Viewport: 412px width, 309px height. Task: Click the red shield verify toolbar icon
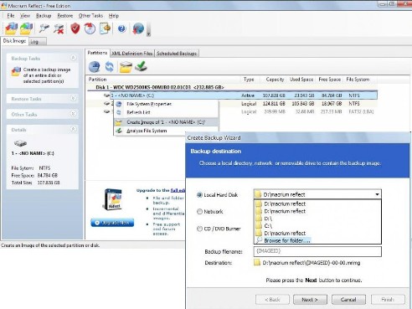coord(75,28)
